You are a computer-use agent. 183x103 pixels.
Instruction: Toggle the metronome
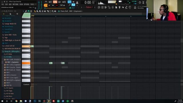click(x=46, y=2)
